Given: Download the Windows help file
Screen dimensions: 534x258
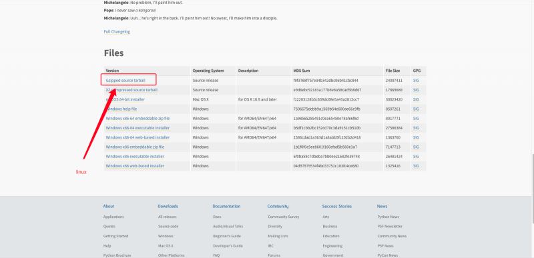Looking at the screenshot, I should (x=121, y=109).
